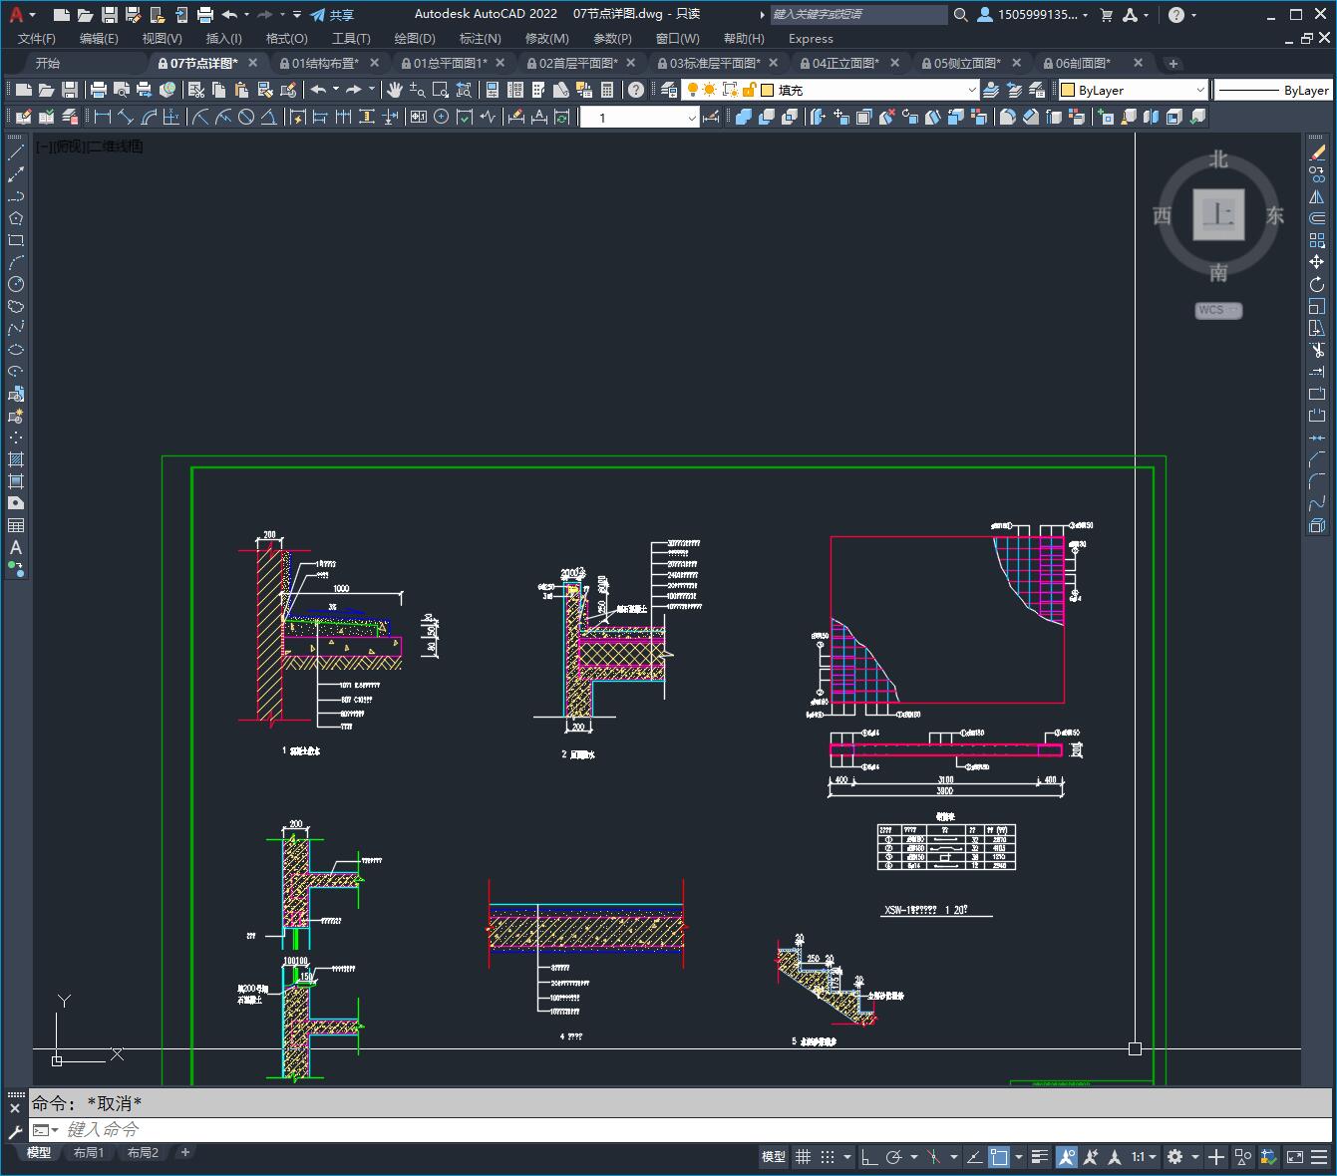Click the new drawing tab plus button
Image resolution: width=1337 pixels, height=1176 pixels.
click(1173, 63)
